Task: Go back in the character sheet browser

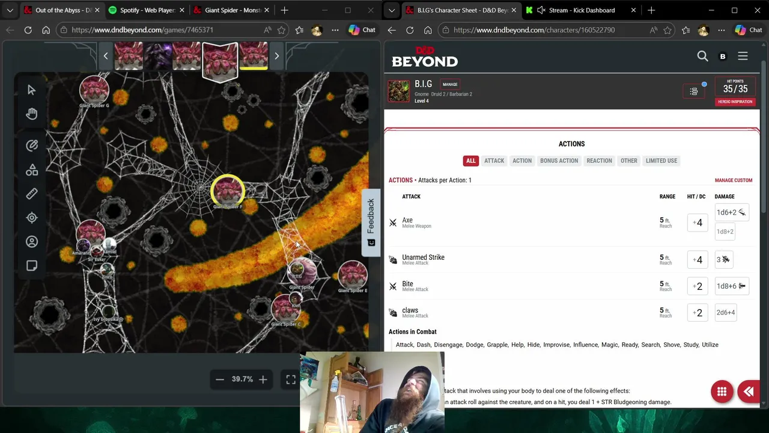Action: click(x=392, y=30)
